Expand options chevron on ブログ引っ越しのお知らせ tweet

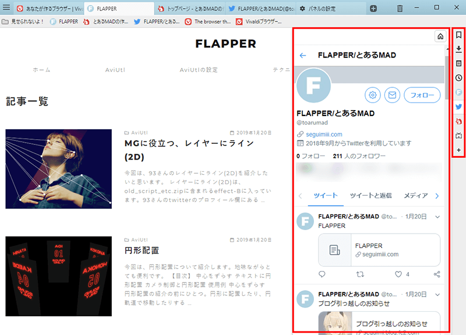(437, 295)
